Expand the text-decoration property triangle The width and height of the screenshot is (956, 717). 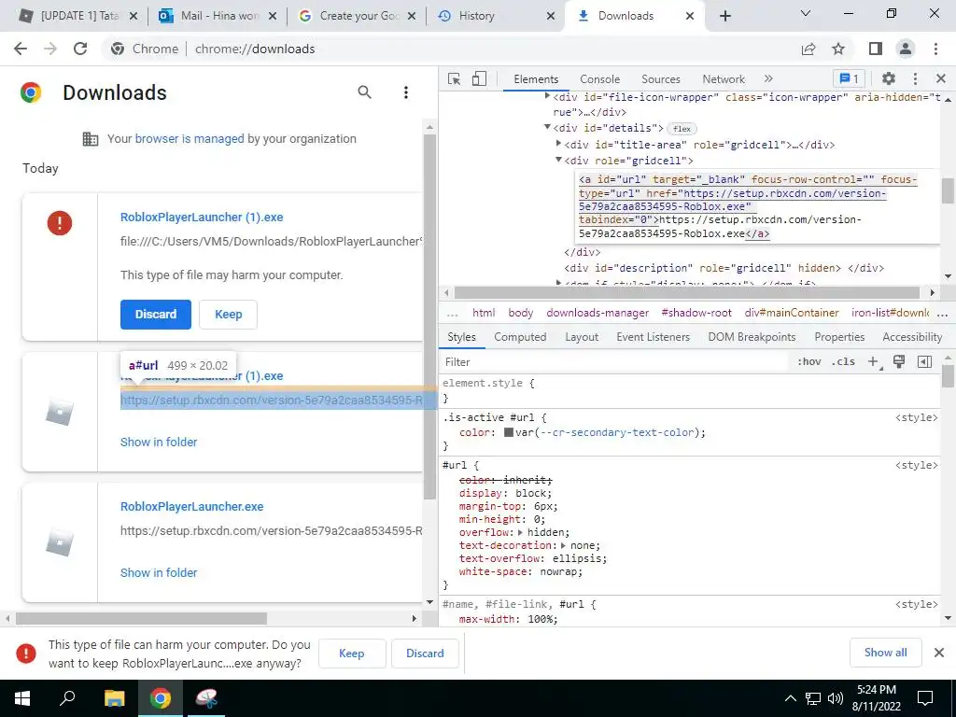(x=563, y=545)
